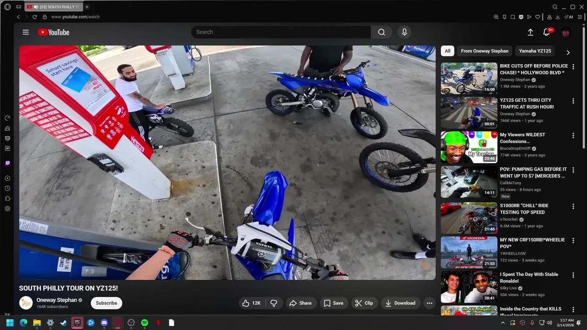Open a new browser tab
This screenshot has width=587, height=330.
click(x=87, y=7)
